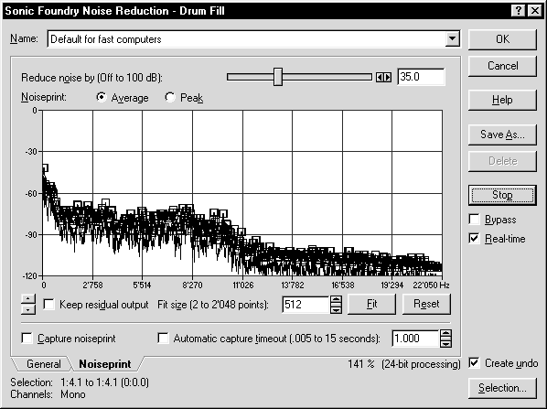The image size is (547, 409).
Task: Click graph vertical zoom up arrow
Action: (x=28, y=299)
